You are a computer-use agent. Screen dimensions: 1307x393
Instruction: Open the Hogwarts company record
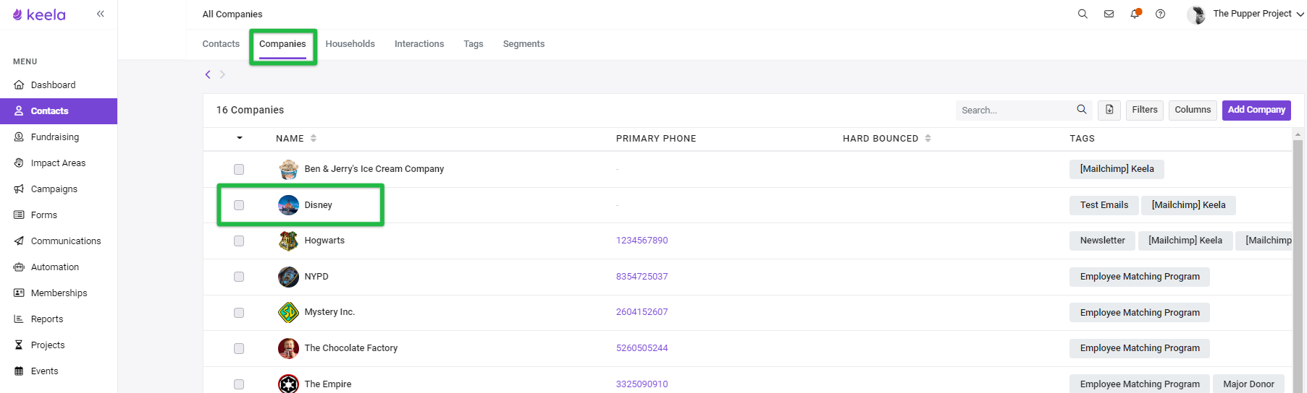324,241
